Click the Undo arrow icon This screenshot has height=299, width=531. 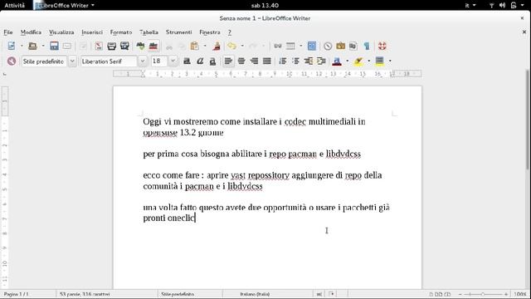coord(231,46)
